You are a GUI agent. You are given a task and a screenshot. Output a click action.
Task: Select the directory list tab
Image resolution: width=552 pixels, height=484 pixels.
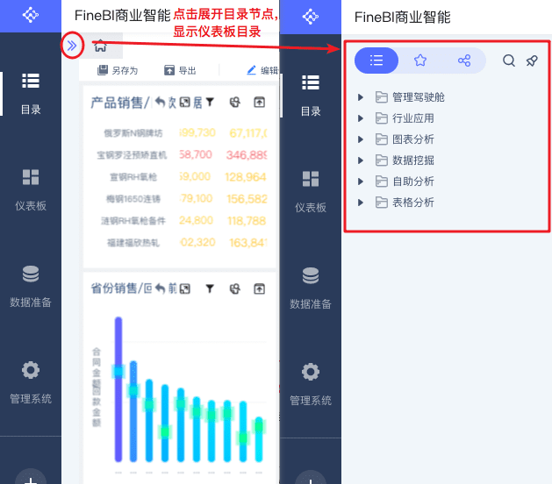[376, 60]
